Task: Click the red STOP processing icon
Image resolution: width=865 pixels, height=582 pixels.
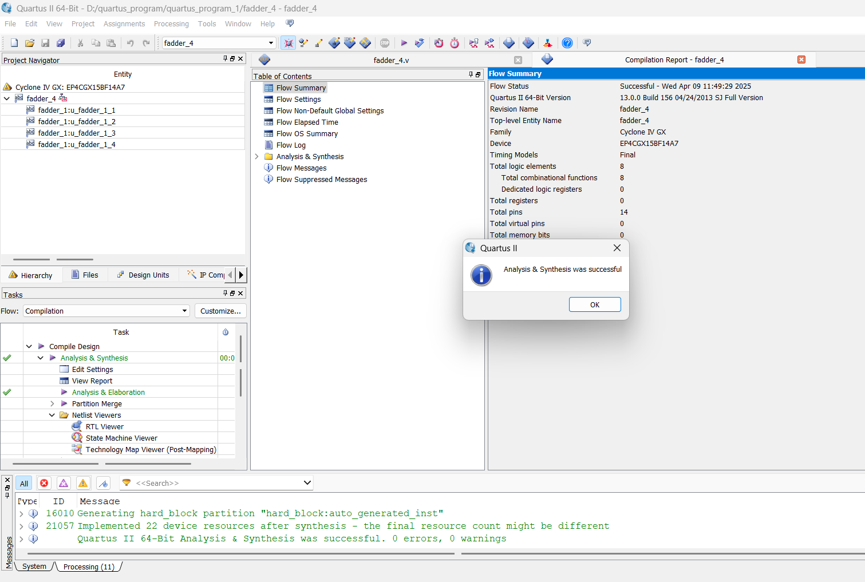Action: 385,43
